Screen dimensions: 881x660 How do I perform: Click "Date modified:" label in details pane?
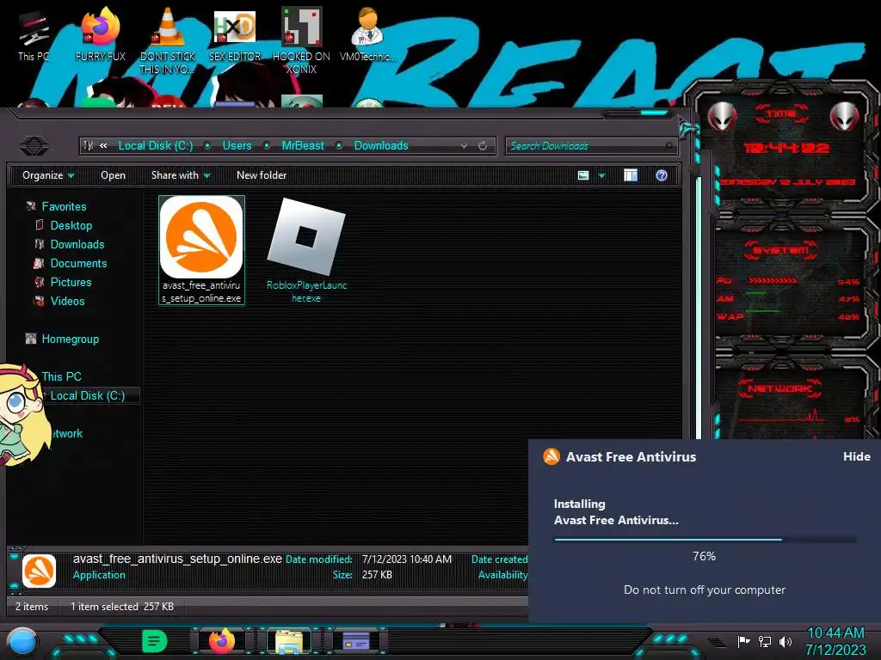[x=319, y=559]
